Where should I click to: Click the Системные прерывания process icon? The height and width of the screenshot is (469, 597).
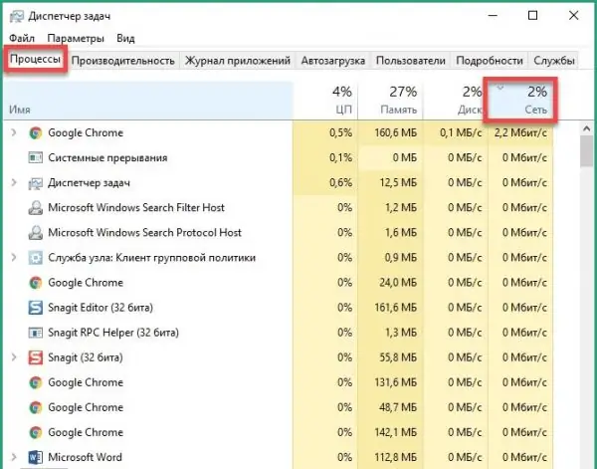(x=36, y=157)
